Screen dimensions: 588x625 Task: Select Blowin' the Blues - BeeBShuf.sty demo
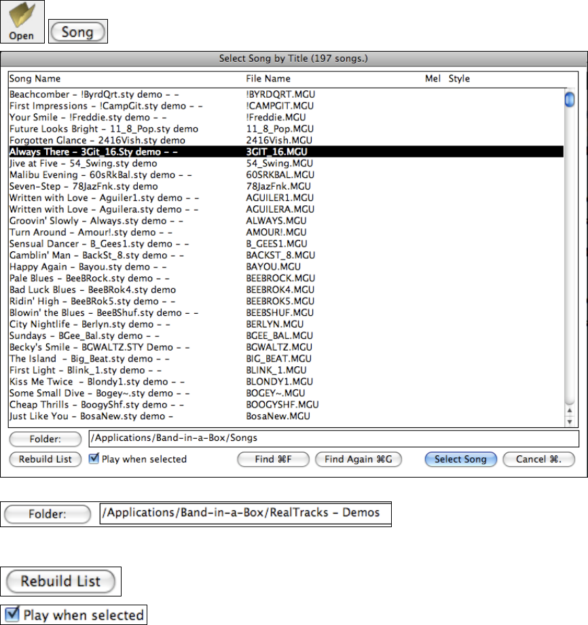pos(286,313)
